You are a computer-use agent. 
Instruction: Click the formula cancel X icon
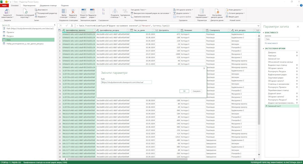[x=61, y=26]
